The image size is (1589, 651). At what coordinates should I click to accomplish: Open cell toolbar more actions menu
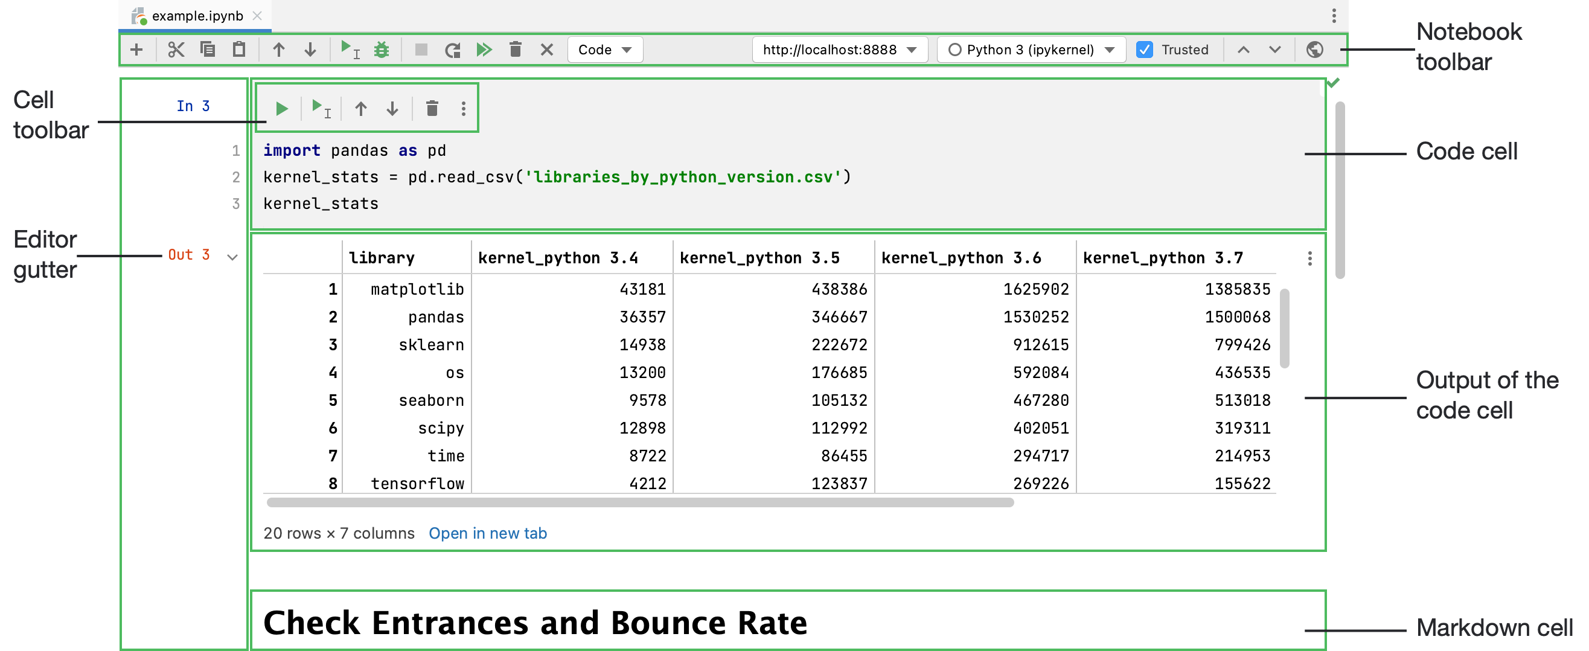click(463, 109)
